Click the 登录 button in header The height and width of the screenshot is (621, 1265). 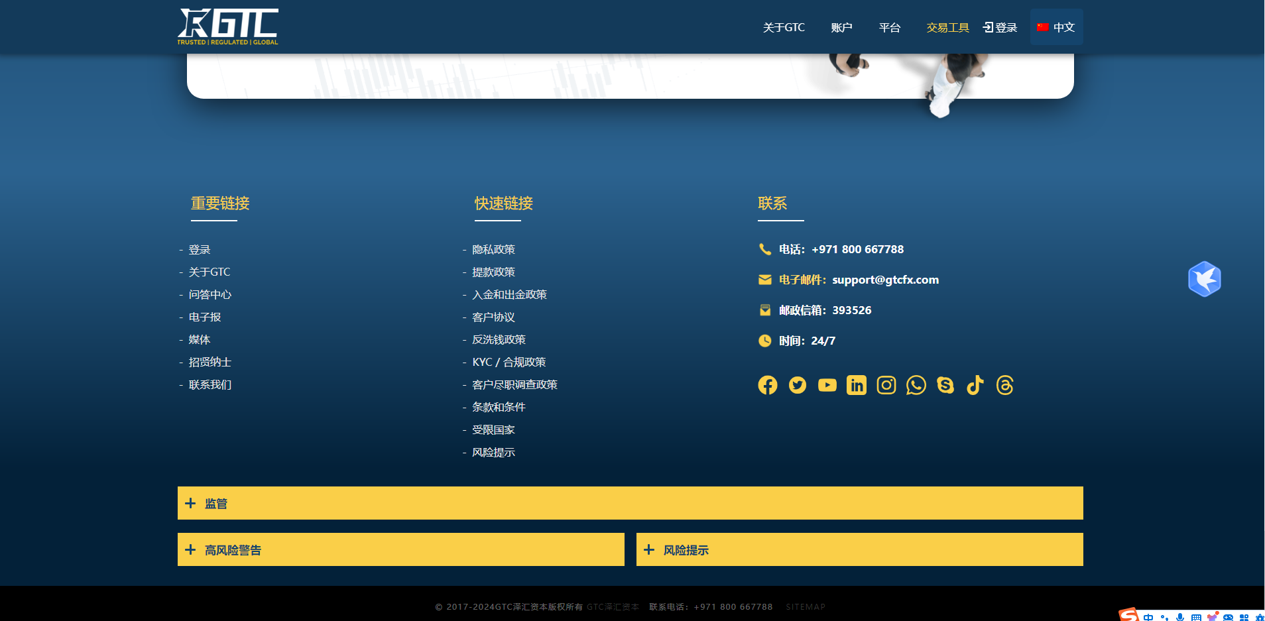click(1000, 27)
